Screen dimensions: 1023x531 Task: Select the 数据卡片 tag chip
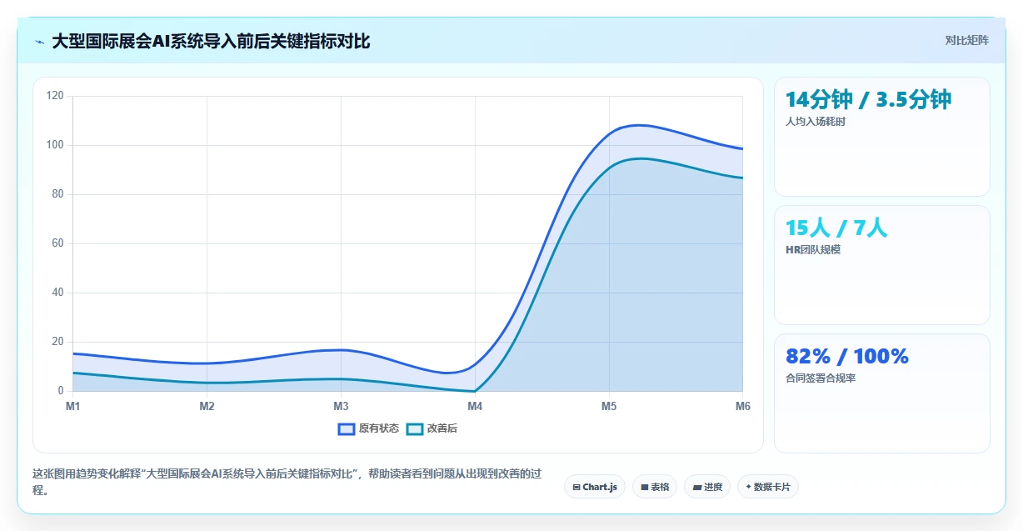768,487
